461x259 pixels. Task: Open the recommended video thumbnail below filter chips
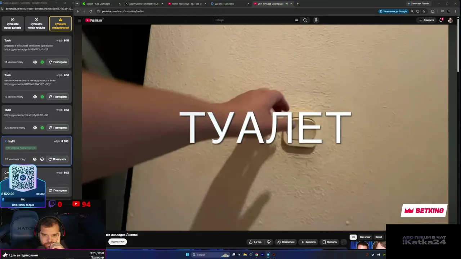tap(368, 245)
